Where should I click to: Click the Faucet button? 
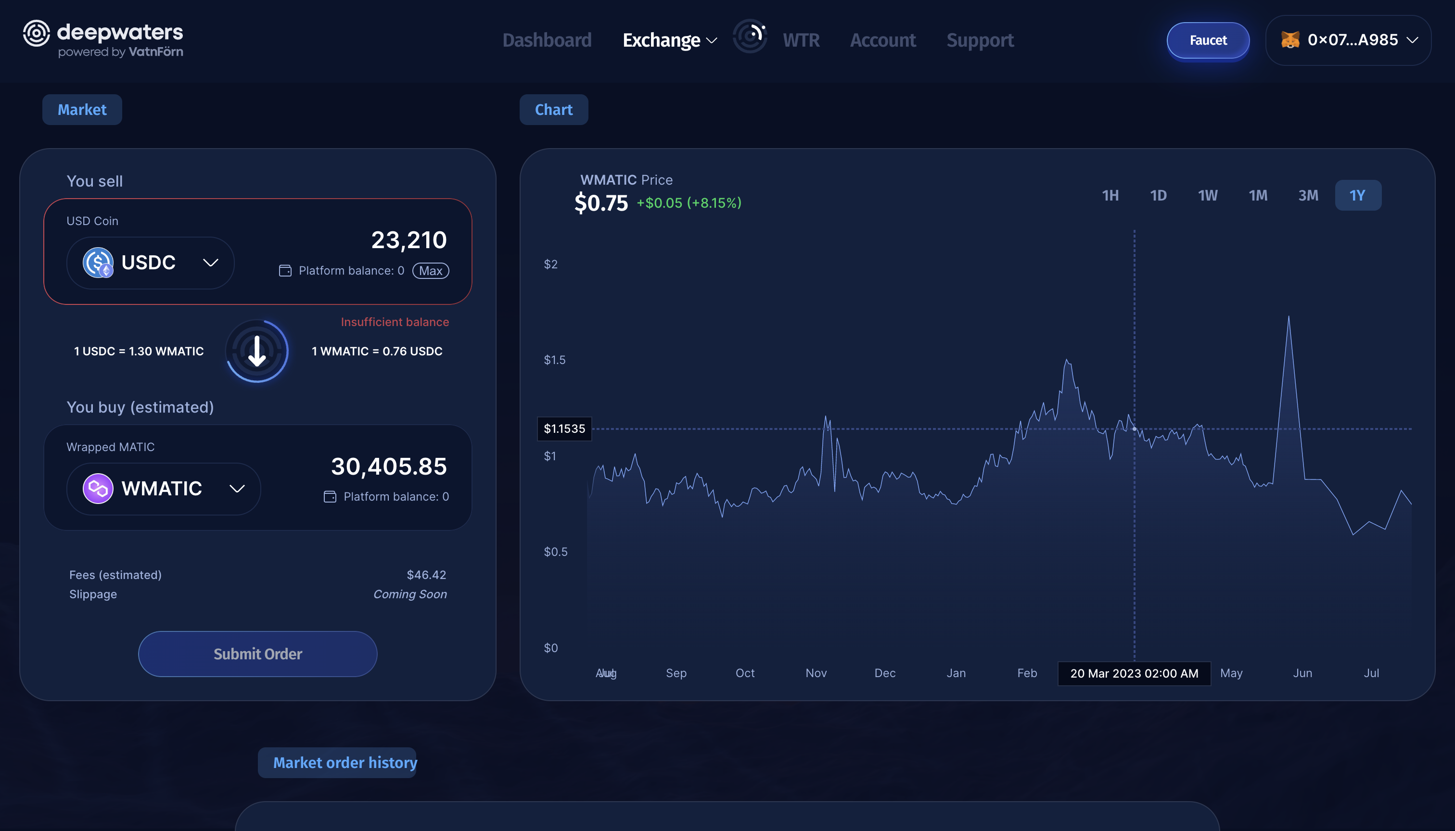click(1208, 40)
